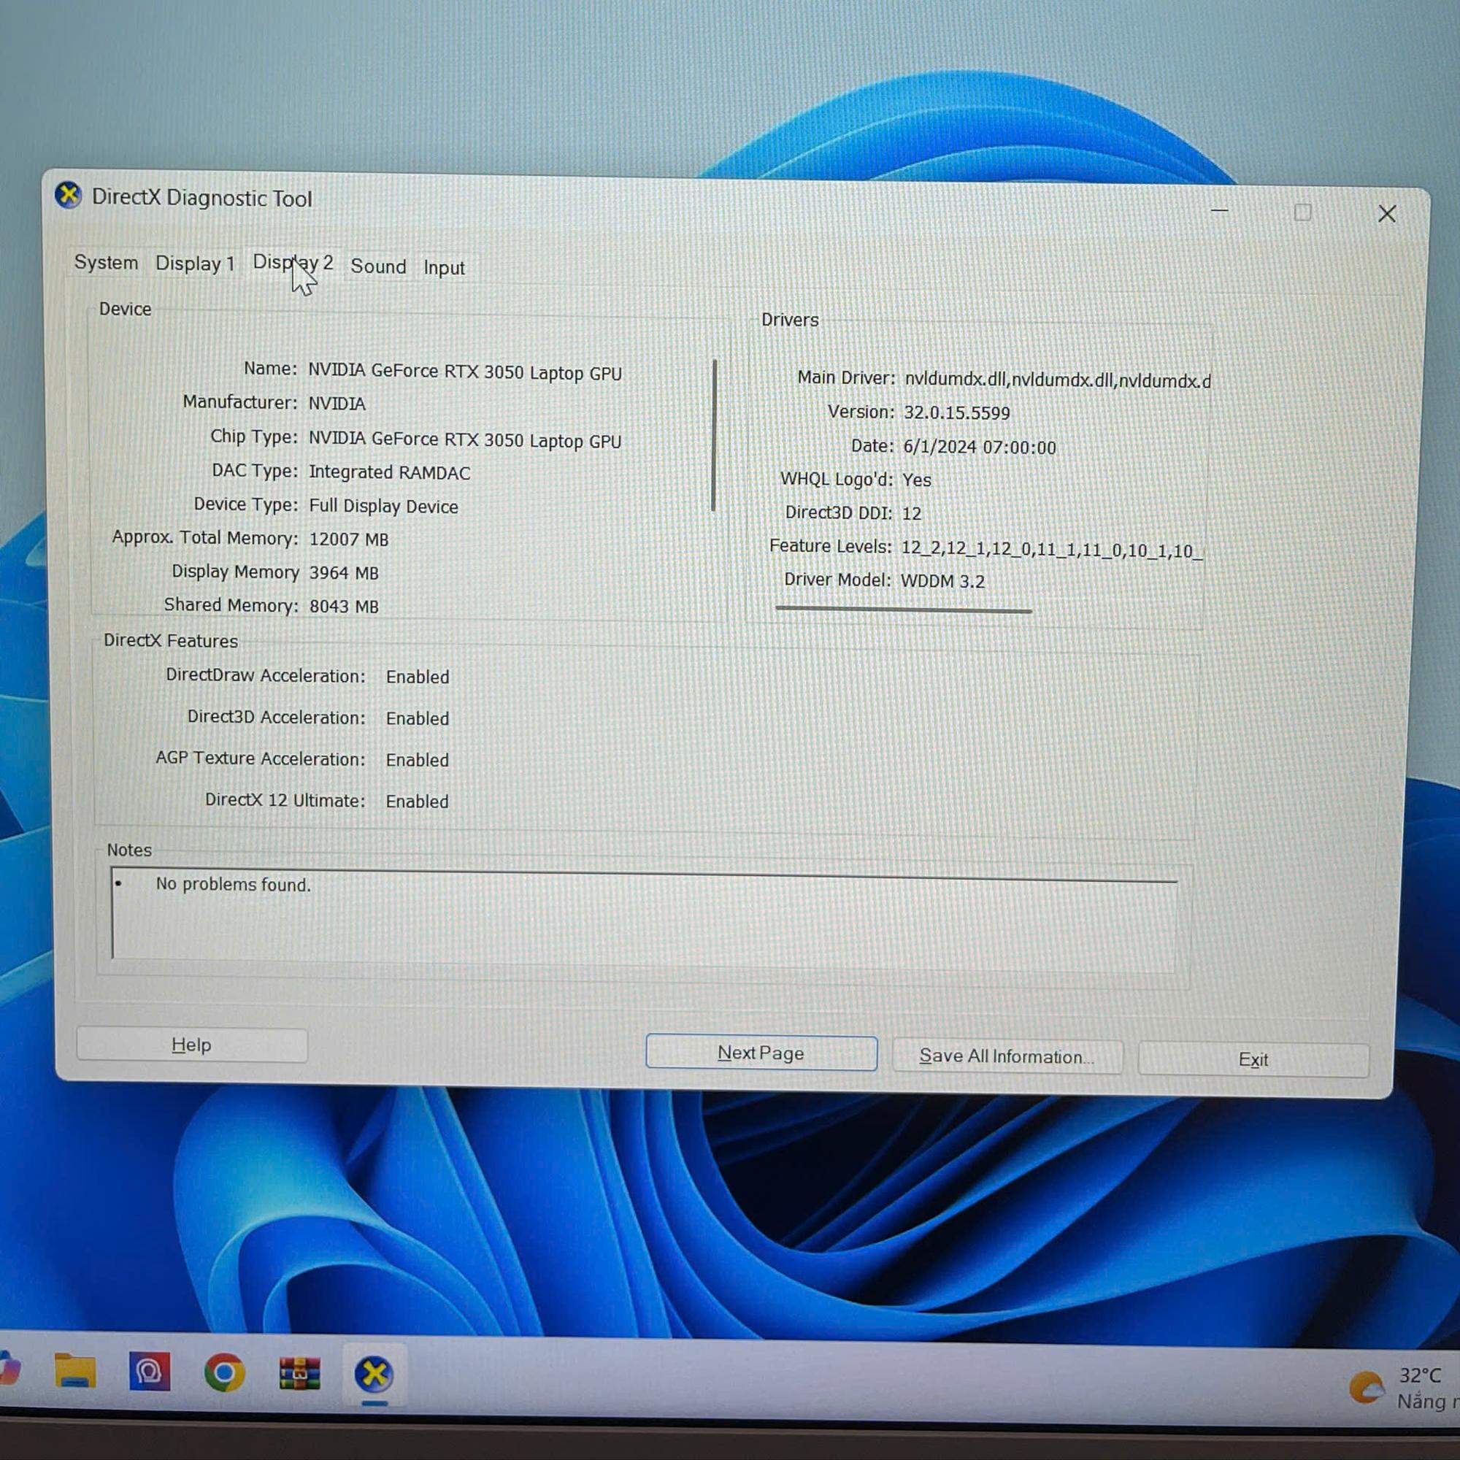The width and height of the screenshot is (1460, 1460).
Task: Click DirectX 12 Ultimate Enabled value
Action: pos(417,801)
